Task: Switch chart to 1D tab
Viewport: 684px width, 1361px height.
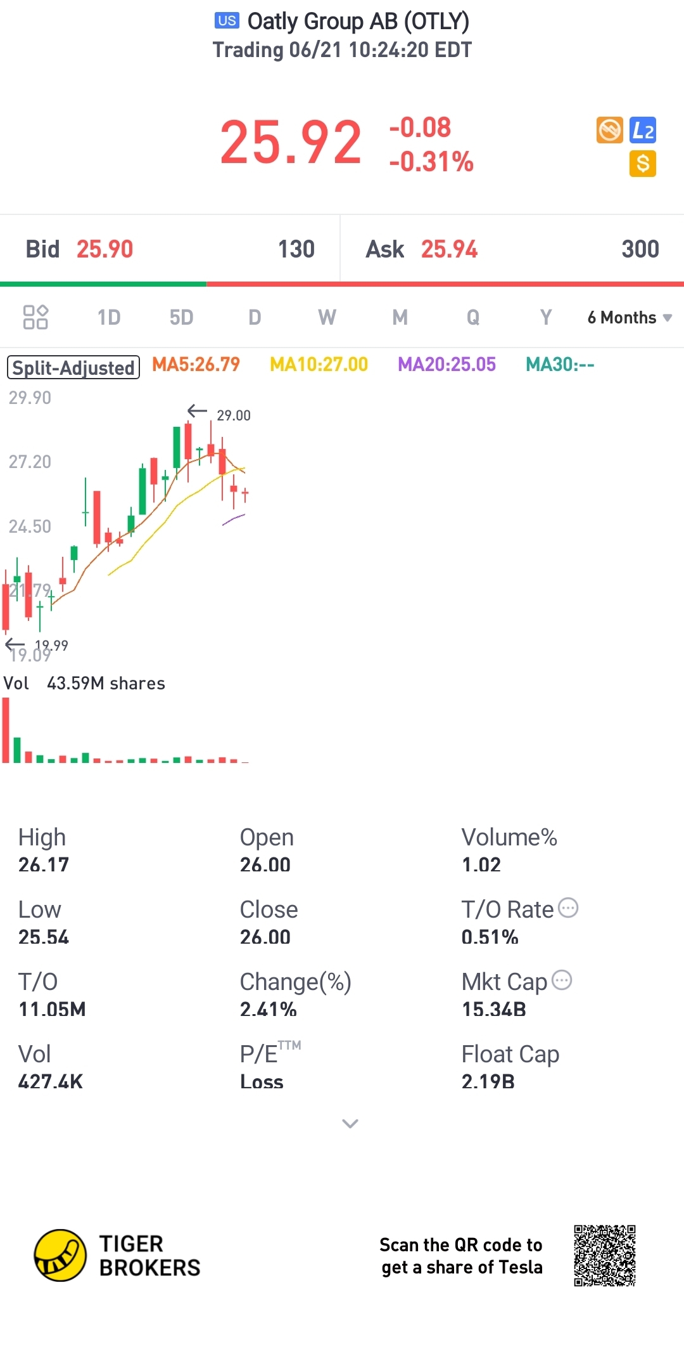Action: click(109, 317)
